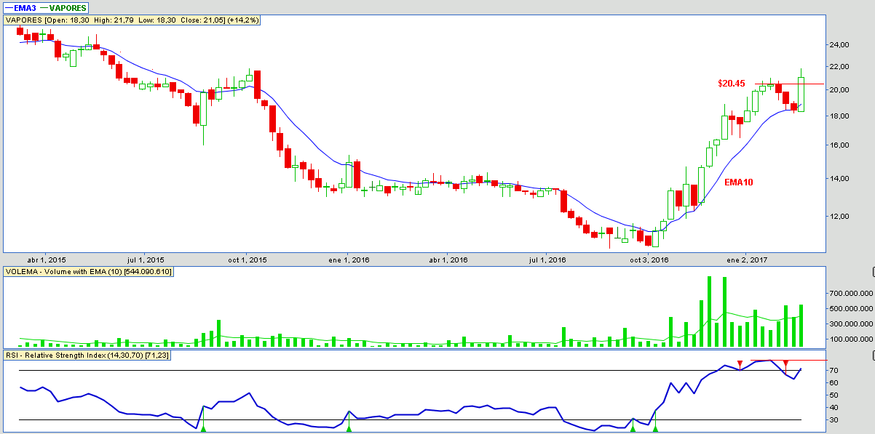
Task: Click the 300.000.000 volume axis label
Action: click(x=850, y=324)
